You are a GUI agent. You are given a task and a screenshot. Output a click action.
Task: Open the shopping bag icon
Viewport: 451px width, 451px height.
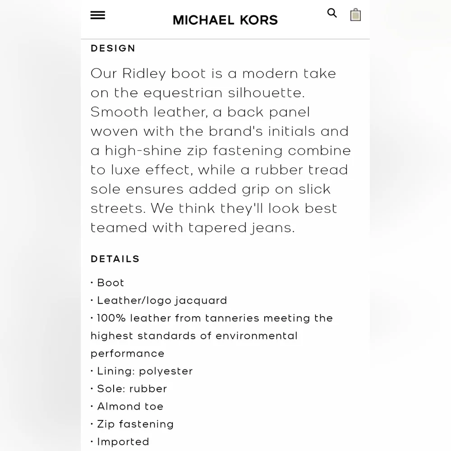355,15
